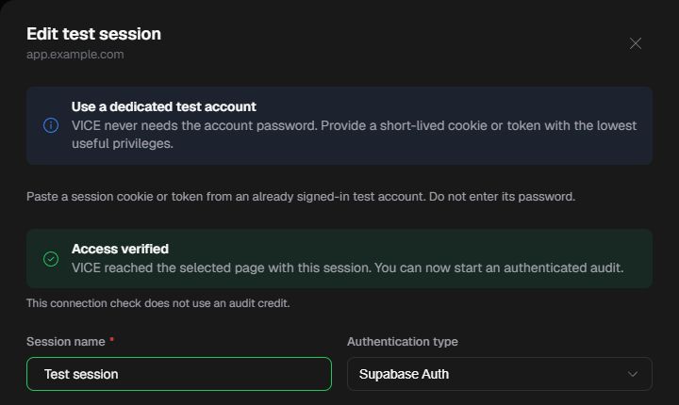Screen dimensions: 679x405
Task: Click the chevron arrow beside Supabase Auth
Action: pyautogui.click(x=633, y=374)
